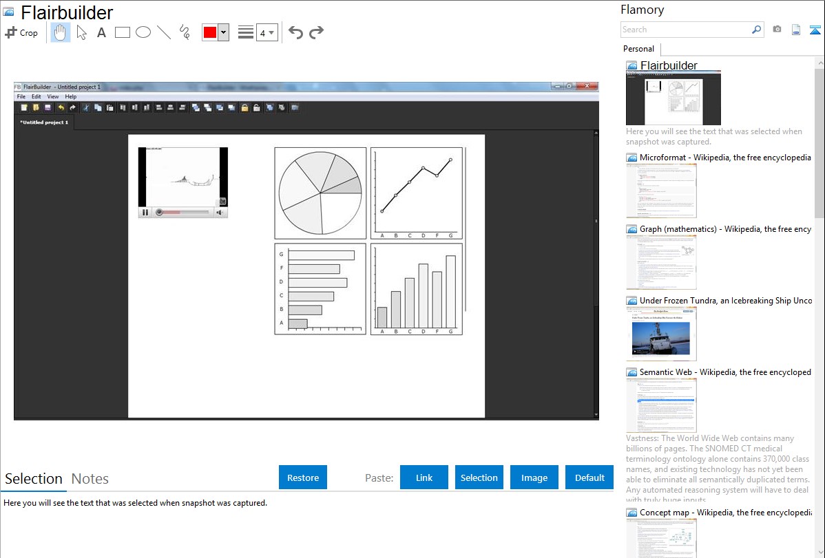
Task: Click the pause button on video widget
Action: pyautogui.click(x=145, y=213)
